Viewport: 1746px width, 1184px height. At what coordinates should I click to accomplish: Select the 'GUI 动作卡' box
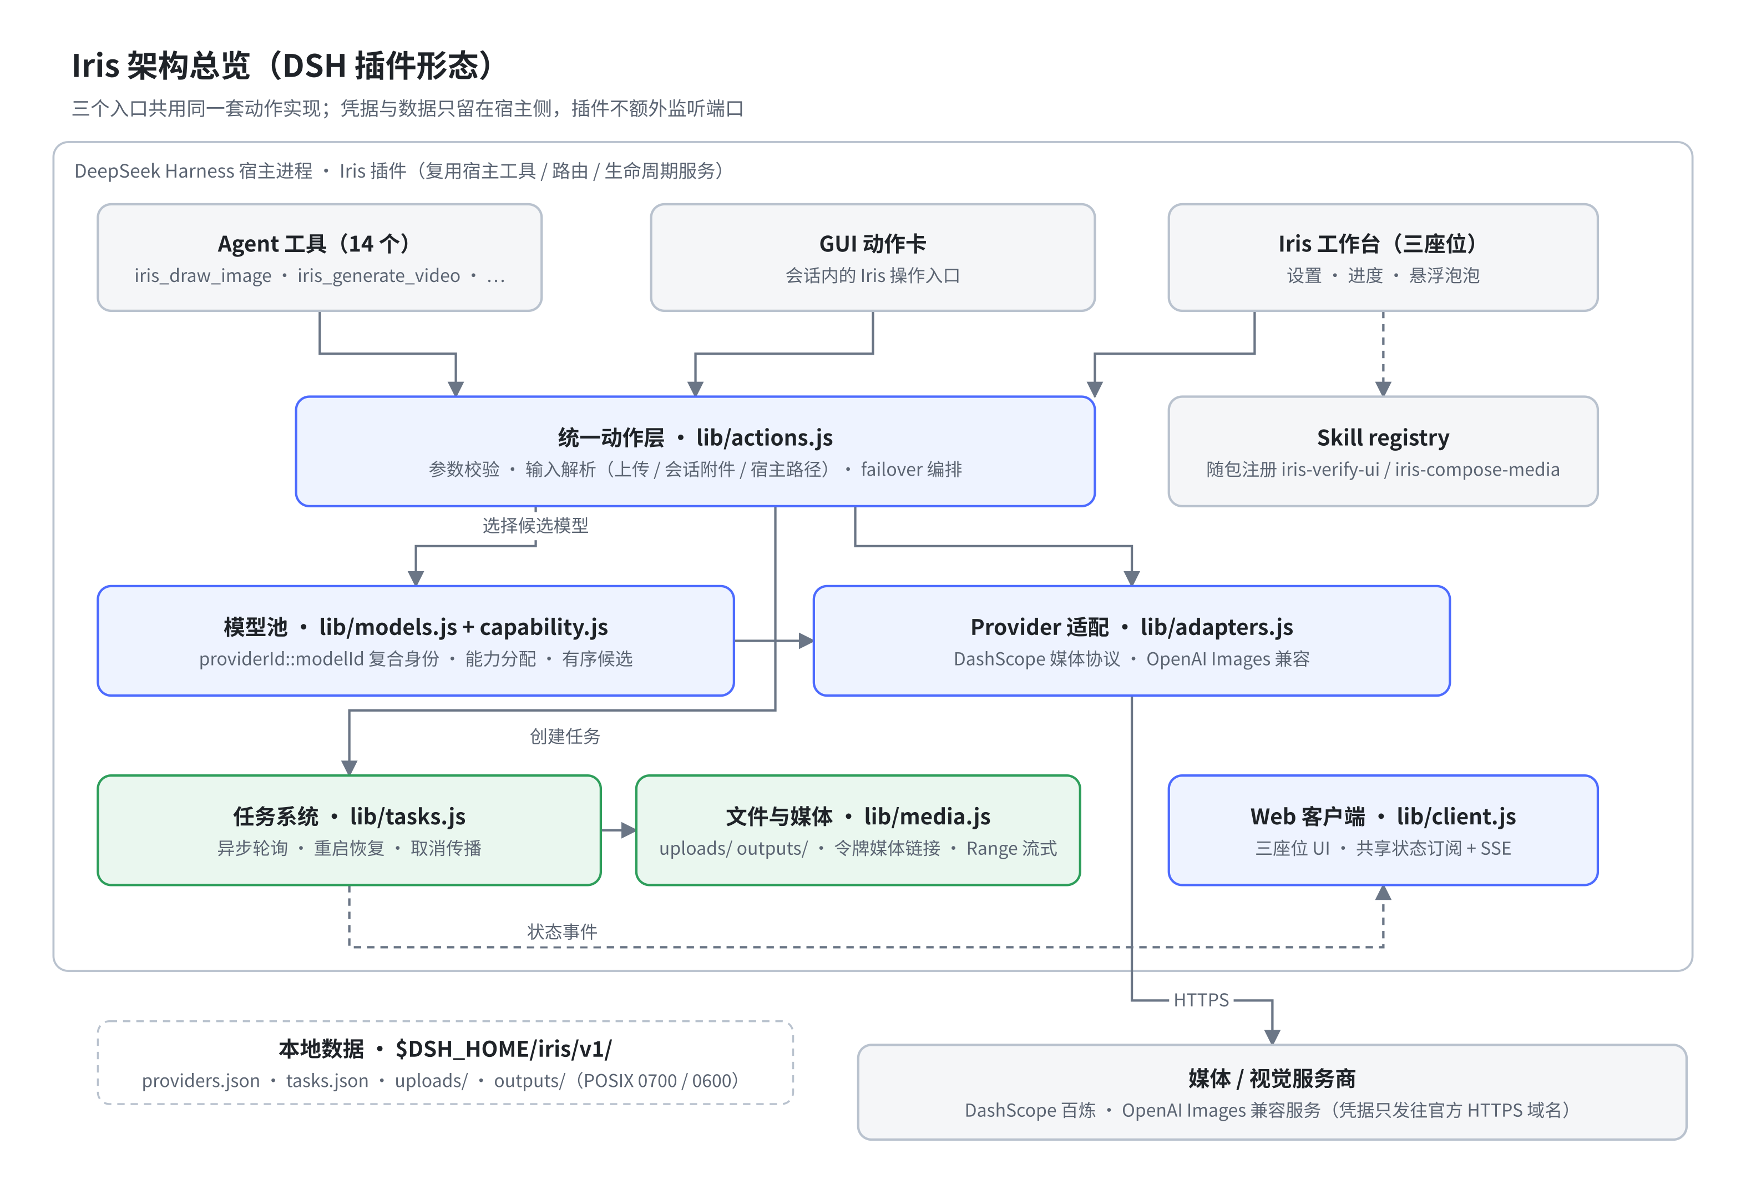pos(872,257)
